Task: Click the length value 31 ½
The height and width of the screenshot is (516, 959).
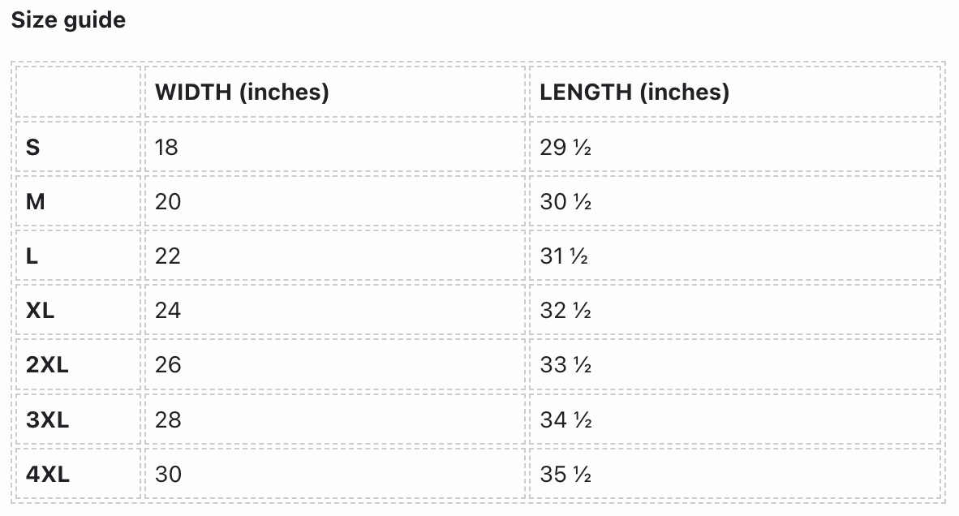Action: click(x=564, y=256)
